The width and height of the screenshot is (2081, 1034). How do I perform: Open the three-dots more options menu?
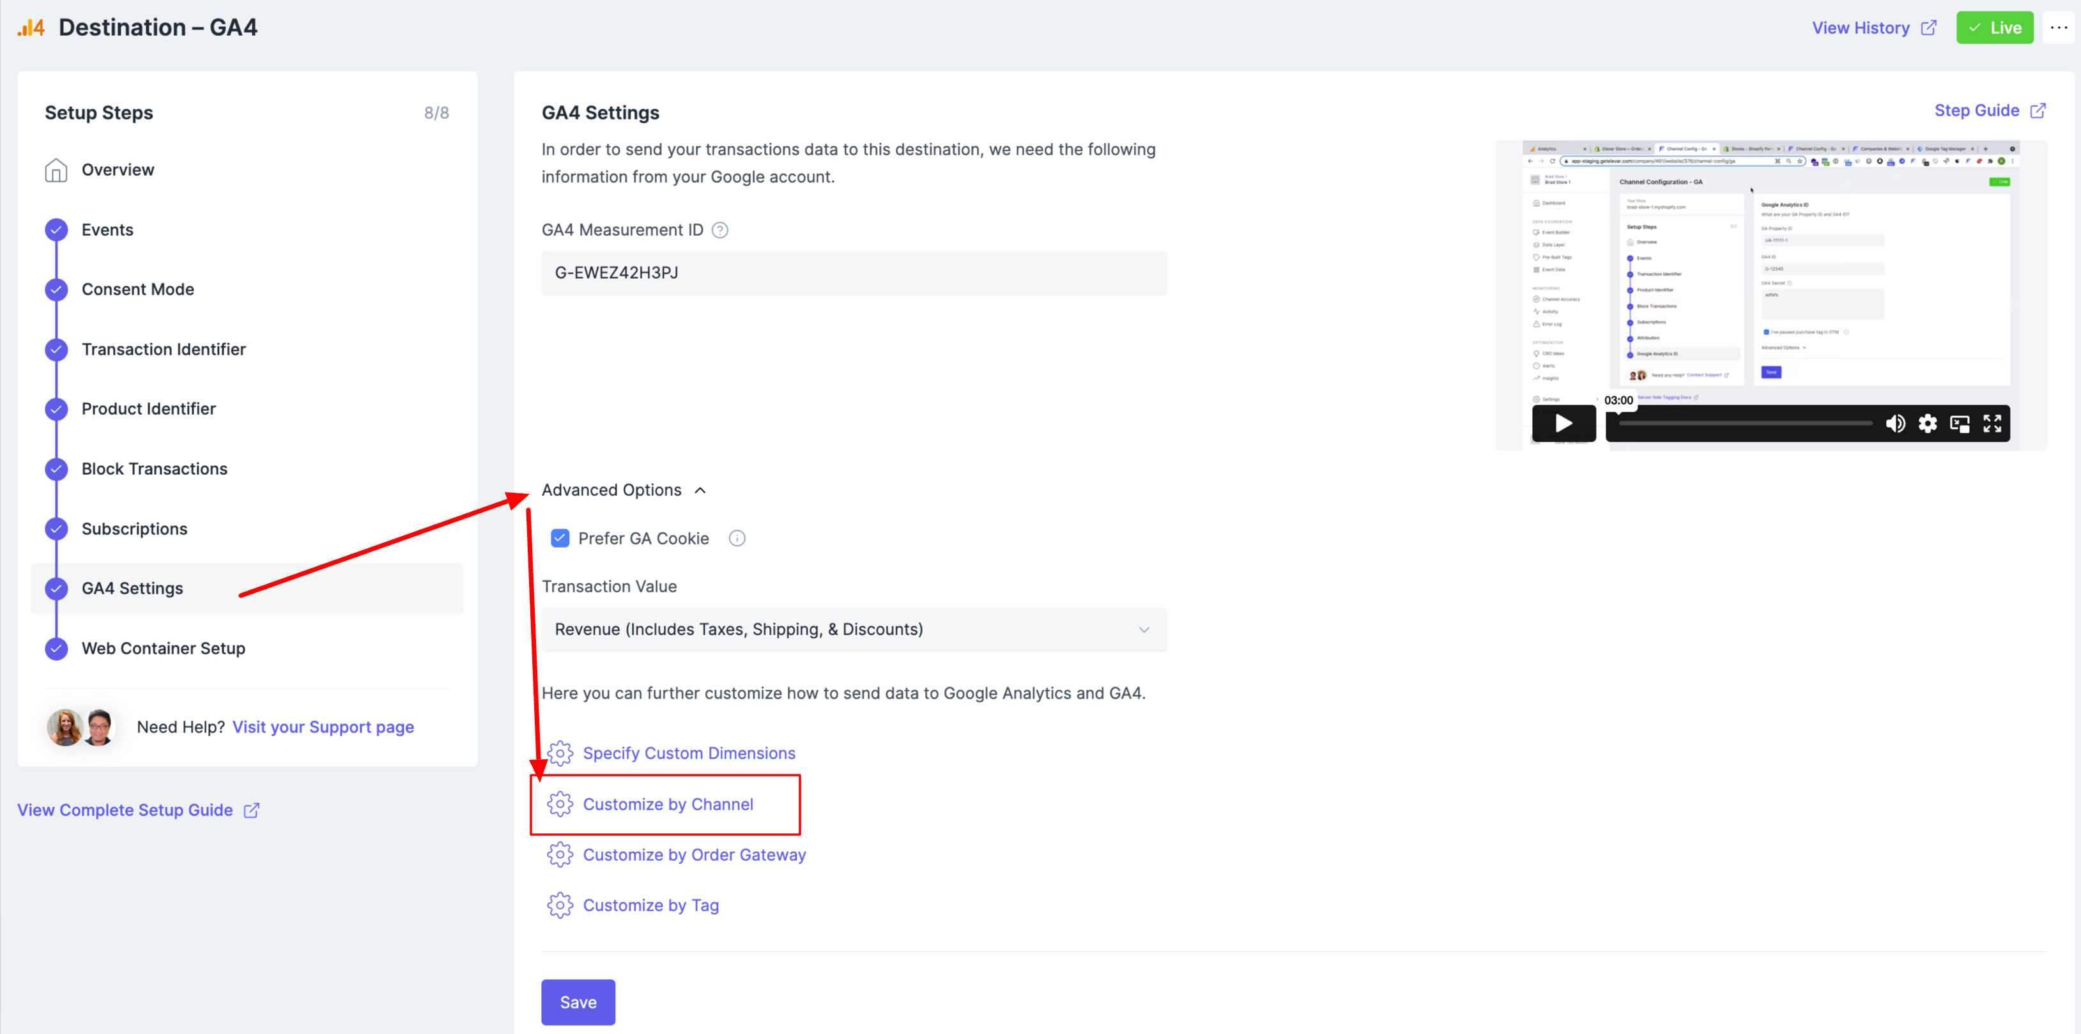click(2059, 27)
